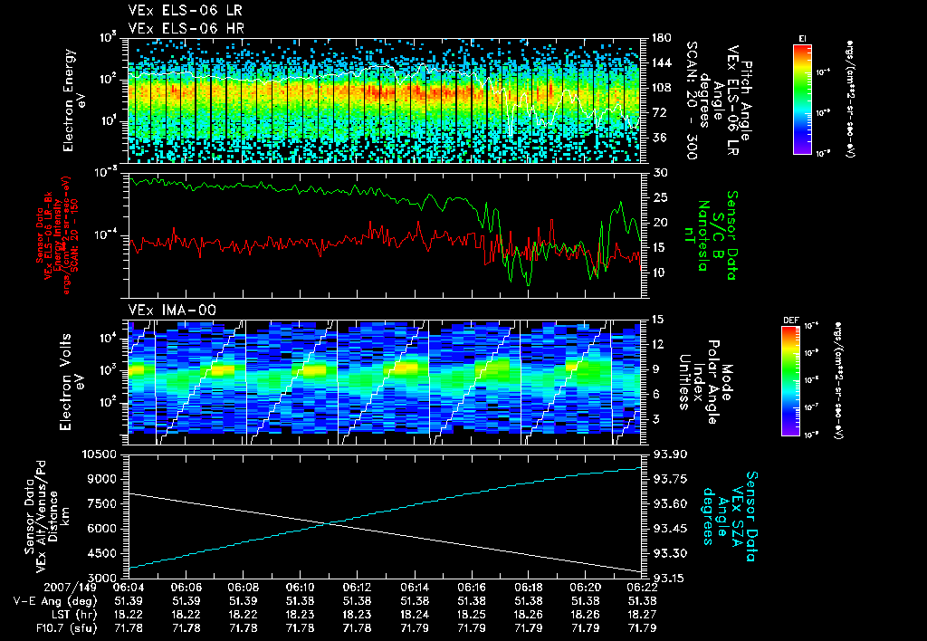Click the '93.45' SZA axis tick
The height and width of the screenshot is (641, 927).
click(x=670, y=529)
